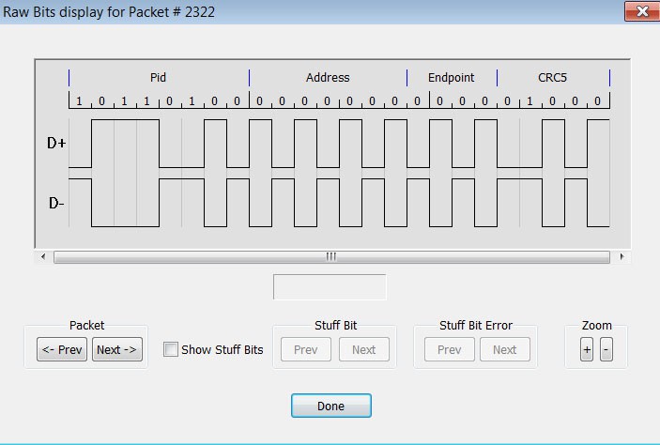Click the Stuff Bit Error Prev button
Screen dimensions: 660x445
pyautogui.click(x=450, y=349)
